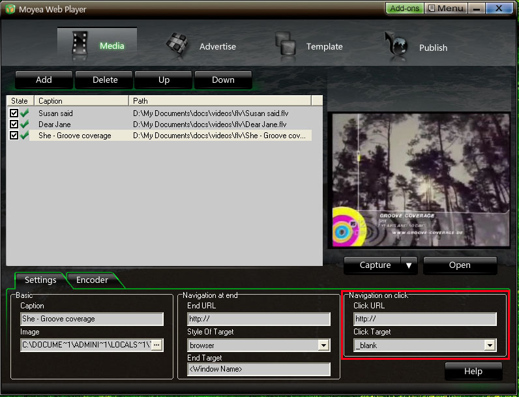Click the Template stacked squares icon
Image resolution: width=519 pixels, height=397 pixels.
[286, 44]
